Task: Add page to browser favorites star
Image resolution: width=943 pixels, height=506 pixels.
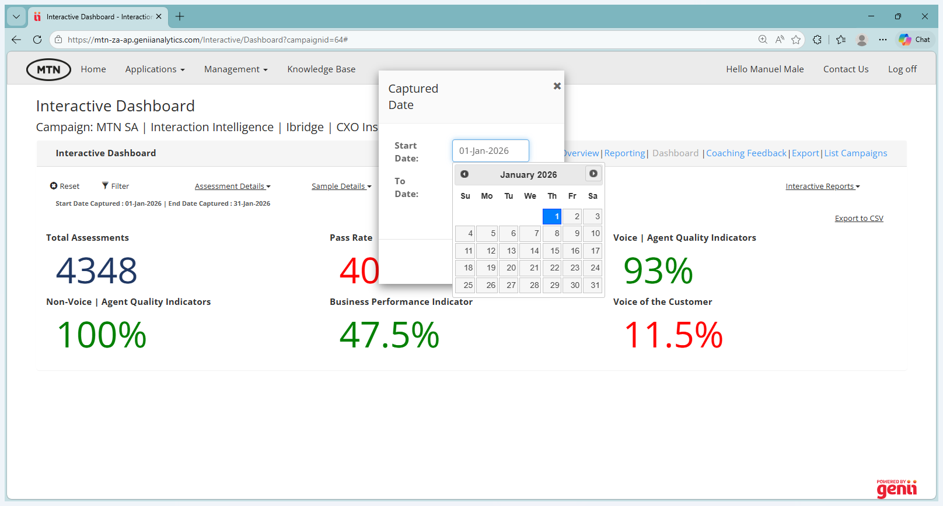Action: point(796,40)
